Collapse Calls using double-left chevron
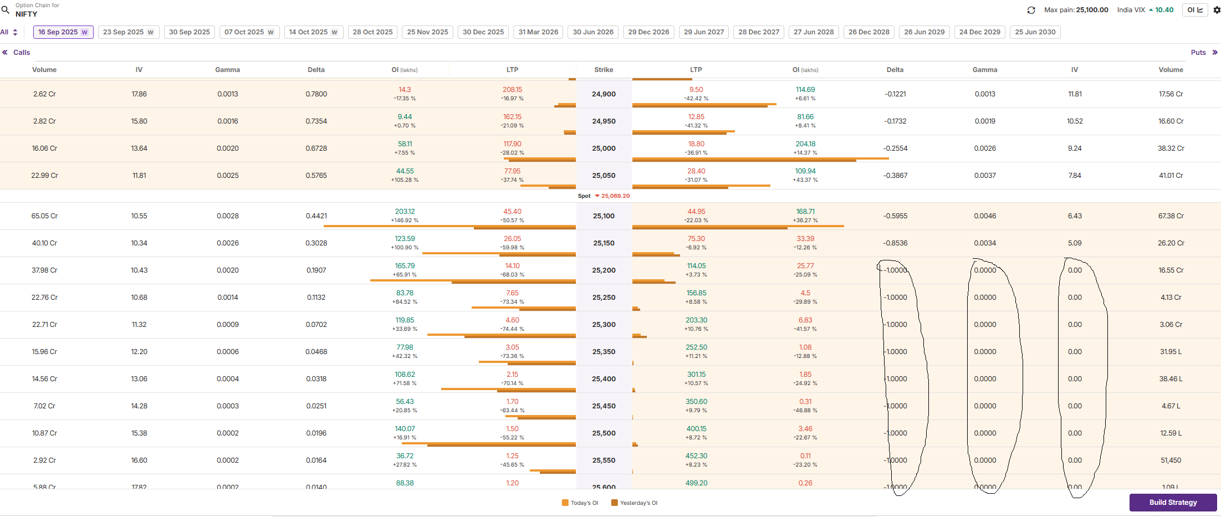This screenshot has height=517, width=1221. pos(5,53)
